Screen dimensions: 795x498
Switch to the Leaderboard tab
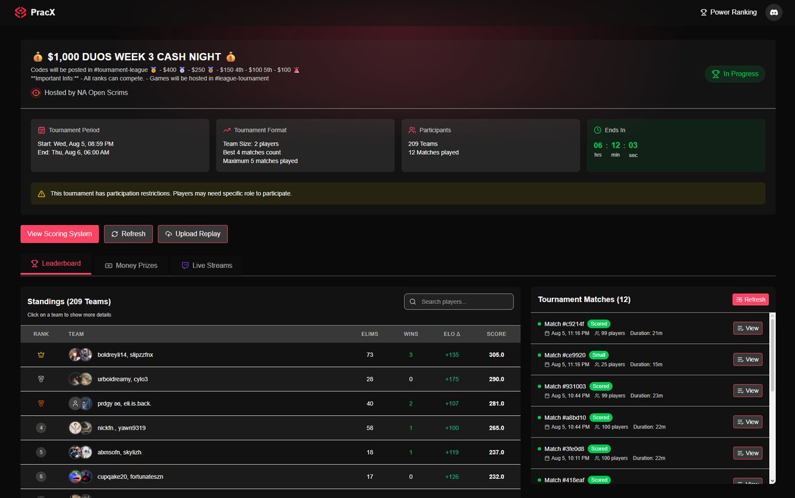(56, 264)
